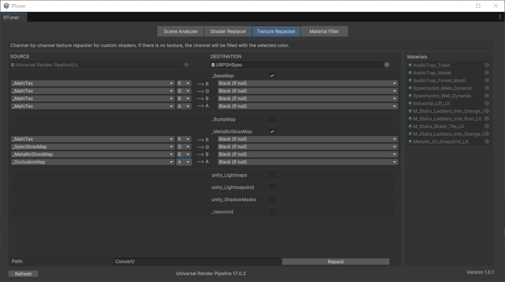Screen dimensions: 505x282
Task: Click the object picker icon beside AudioTrap_Trash
Action: click(x=486, y=65)
